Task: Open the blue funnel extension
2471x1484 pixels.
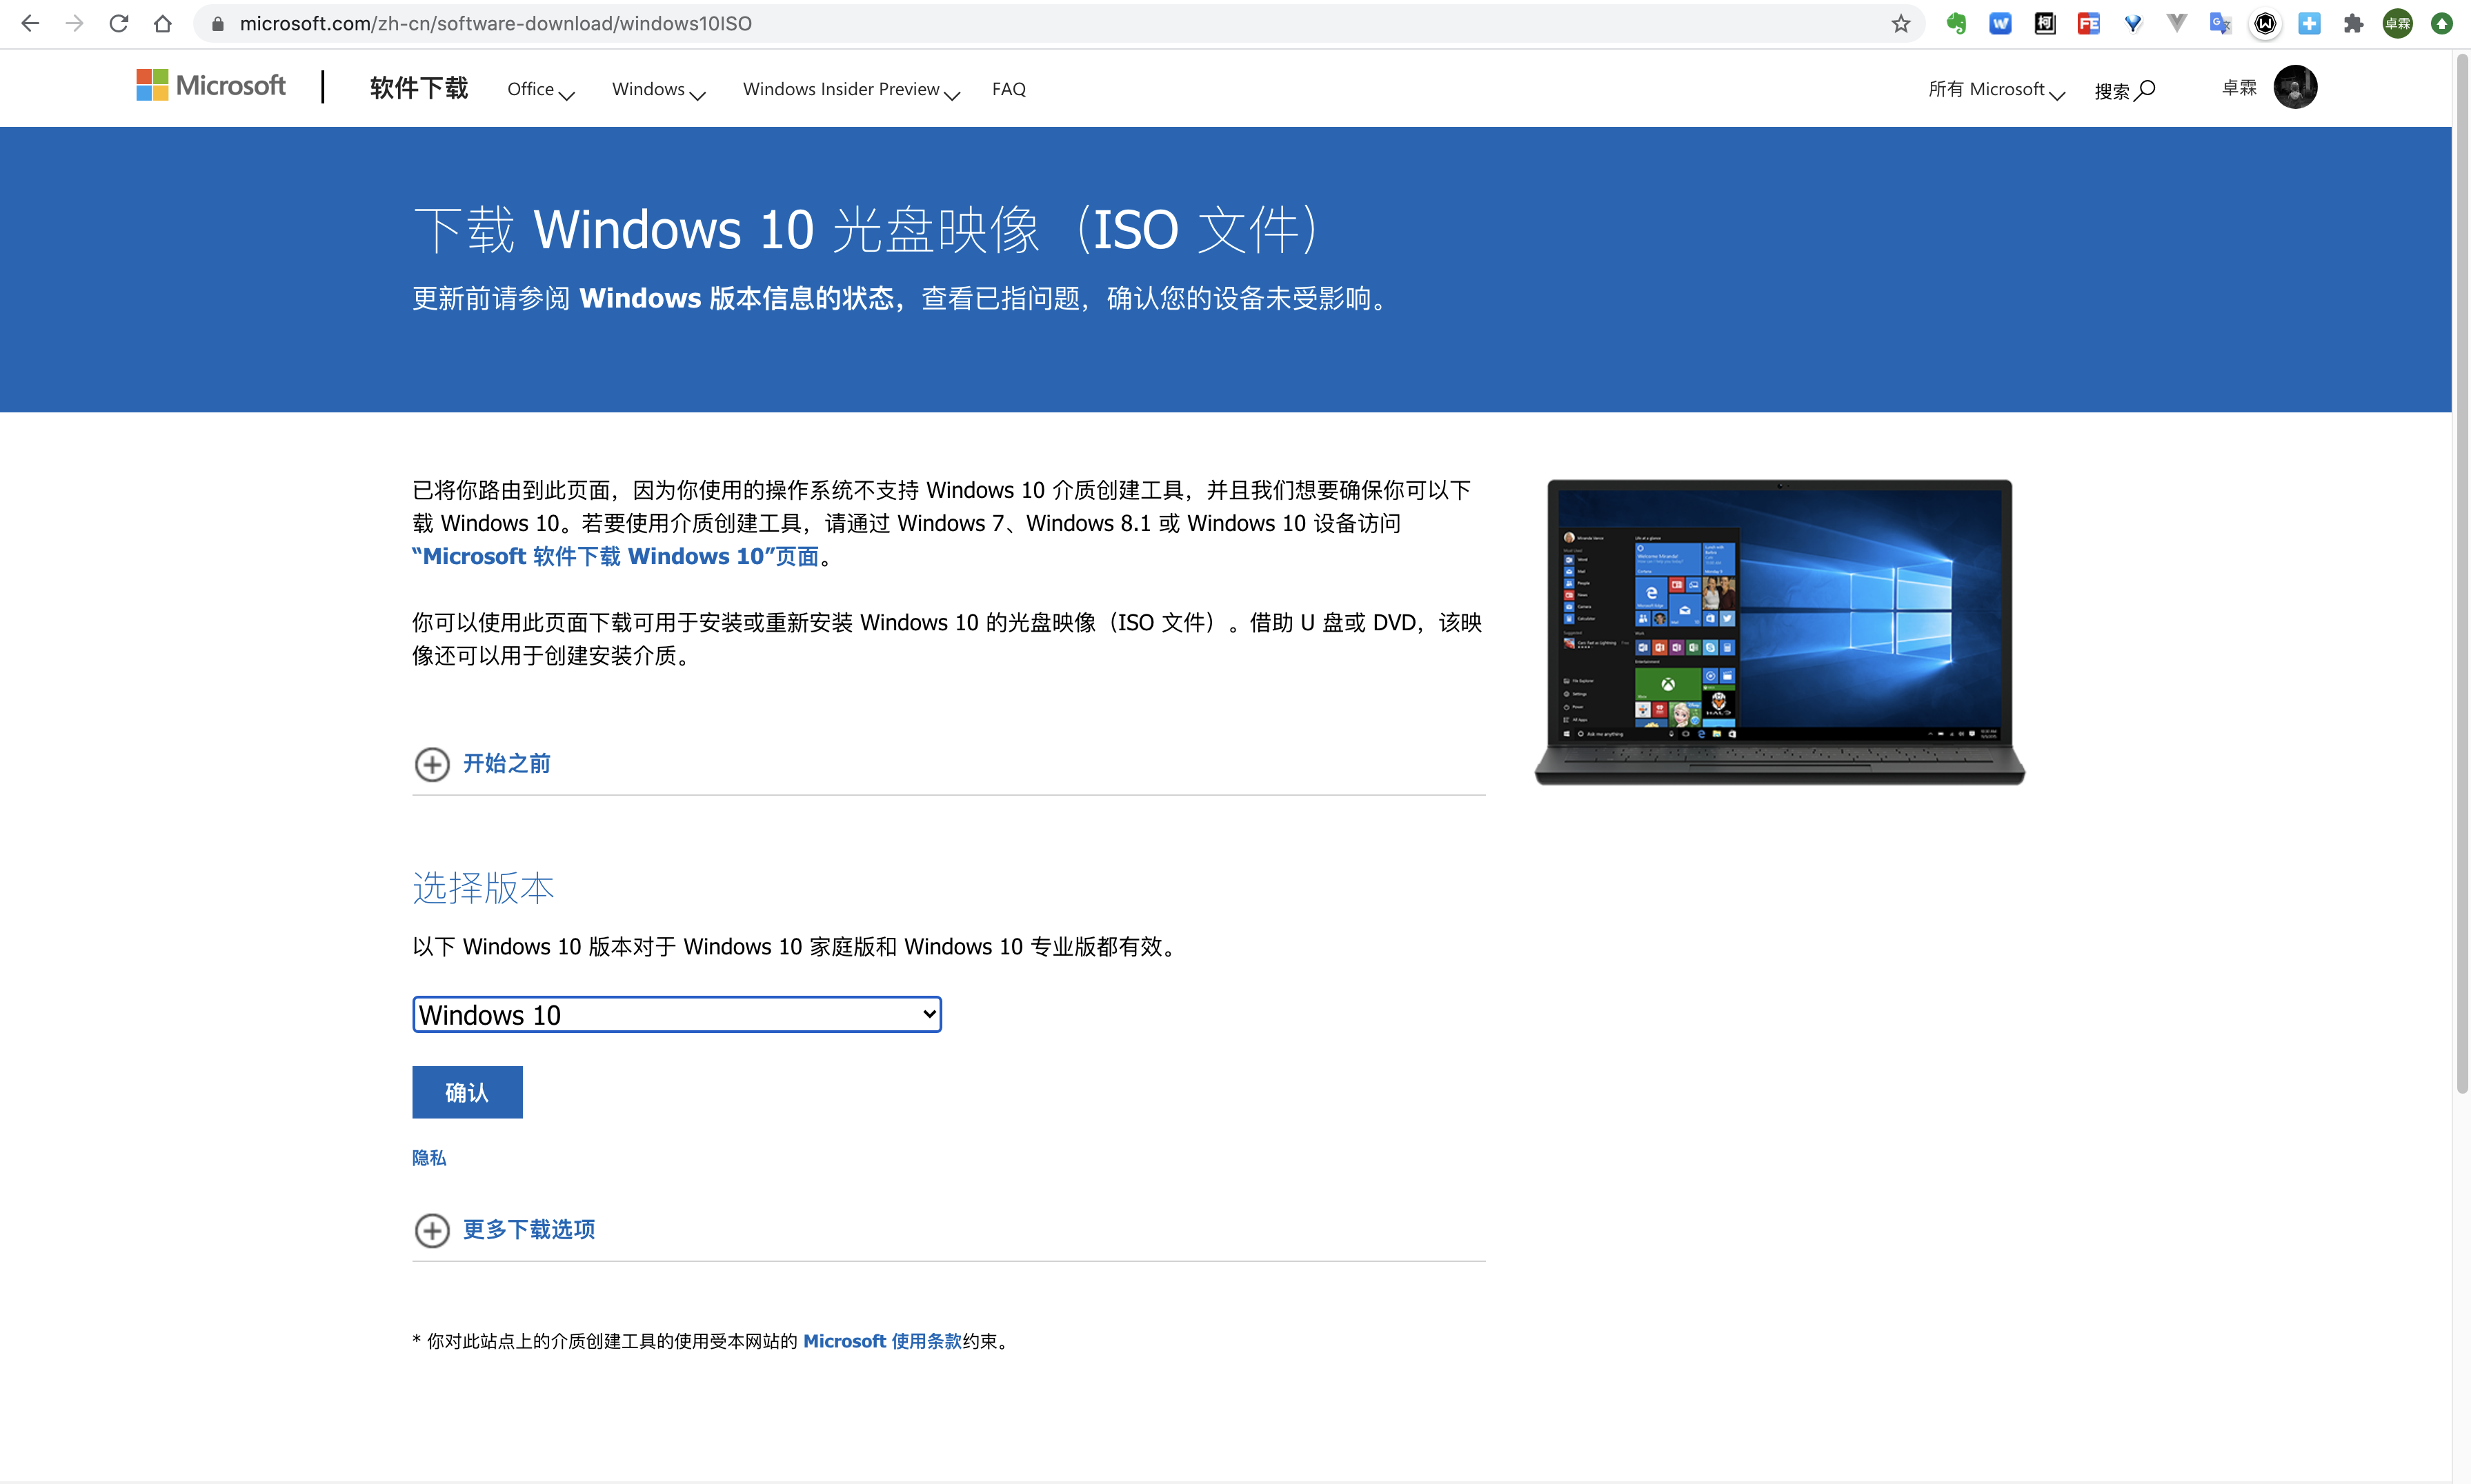Action: 2133,23
